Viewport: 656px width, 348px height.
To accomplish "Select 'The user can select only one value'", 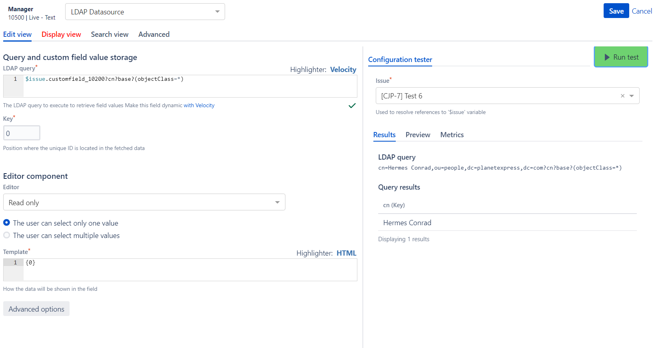I will (7, 223).
